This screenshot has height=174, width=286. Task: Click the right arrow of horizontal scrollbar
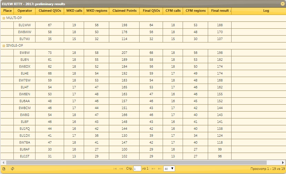(283, 163)
